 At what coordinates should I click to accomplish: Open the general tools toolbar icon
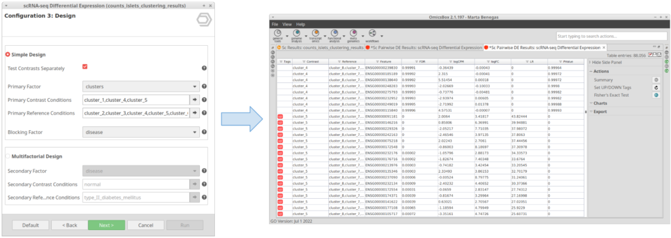[x=277, y=33]
